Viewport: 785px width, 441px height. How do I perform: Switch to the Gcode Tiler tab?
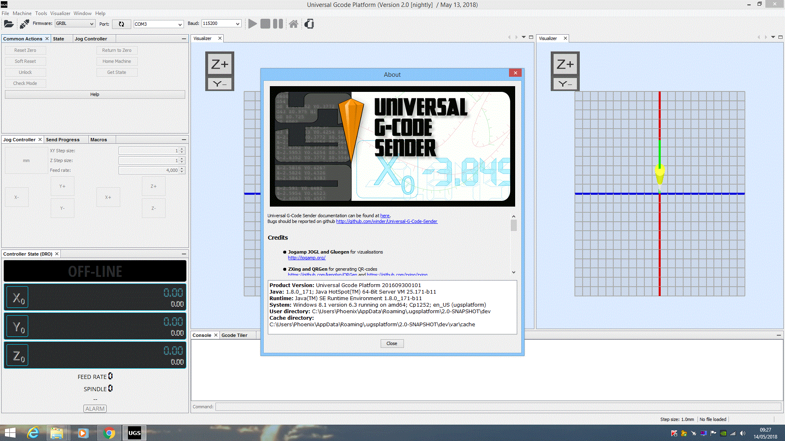click(234, 335)
